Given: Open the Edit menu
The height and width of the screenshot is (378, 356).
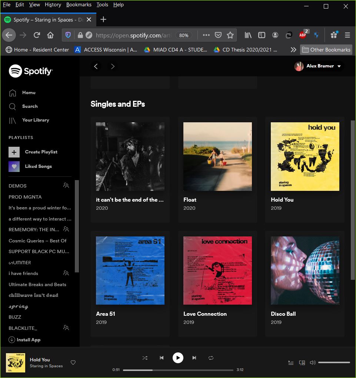Looking at the screenshot, I should pos(20,4).
